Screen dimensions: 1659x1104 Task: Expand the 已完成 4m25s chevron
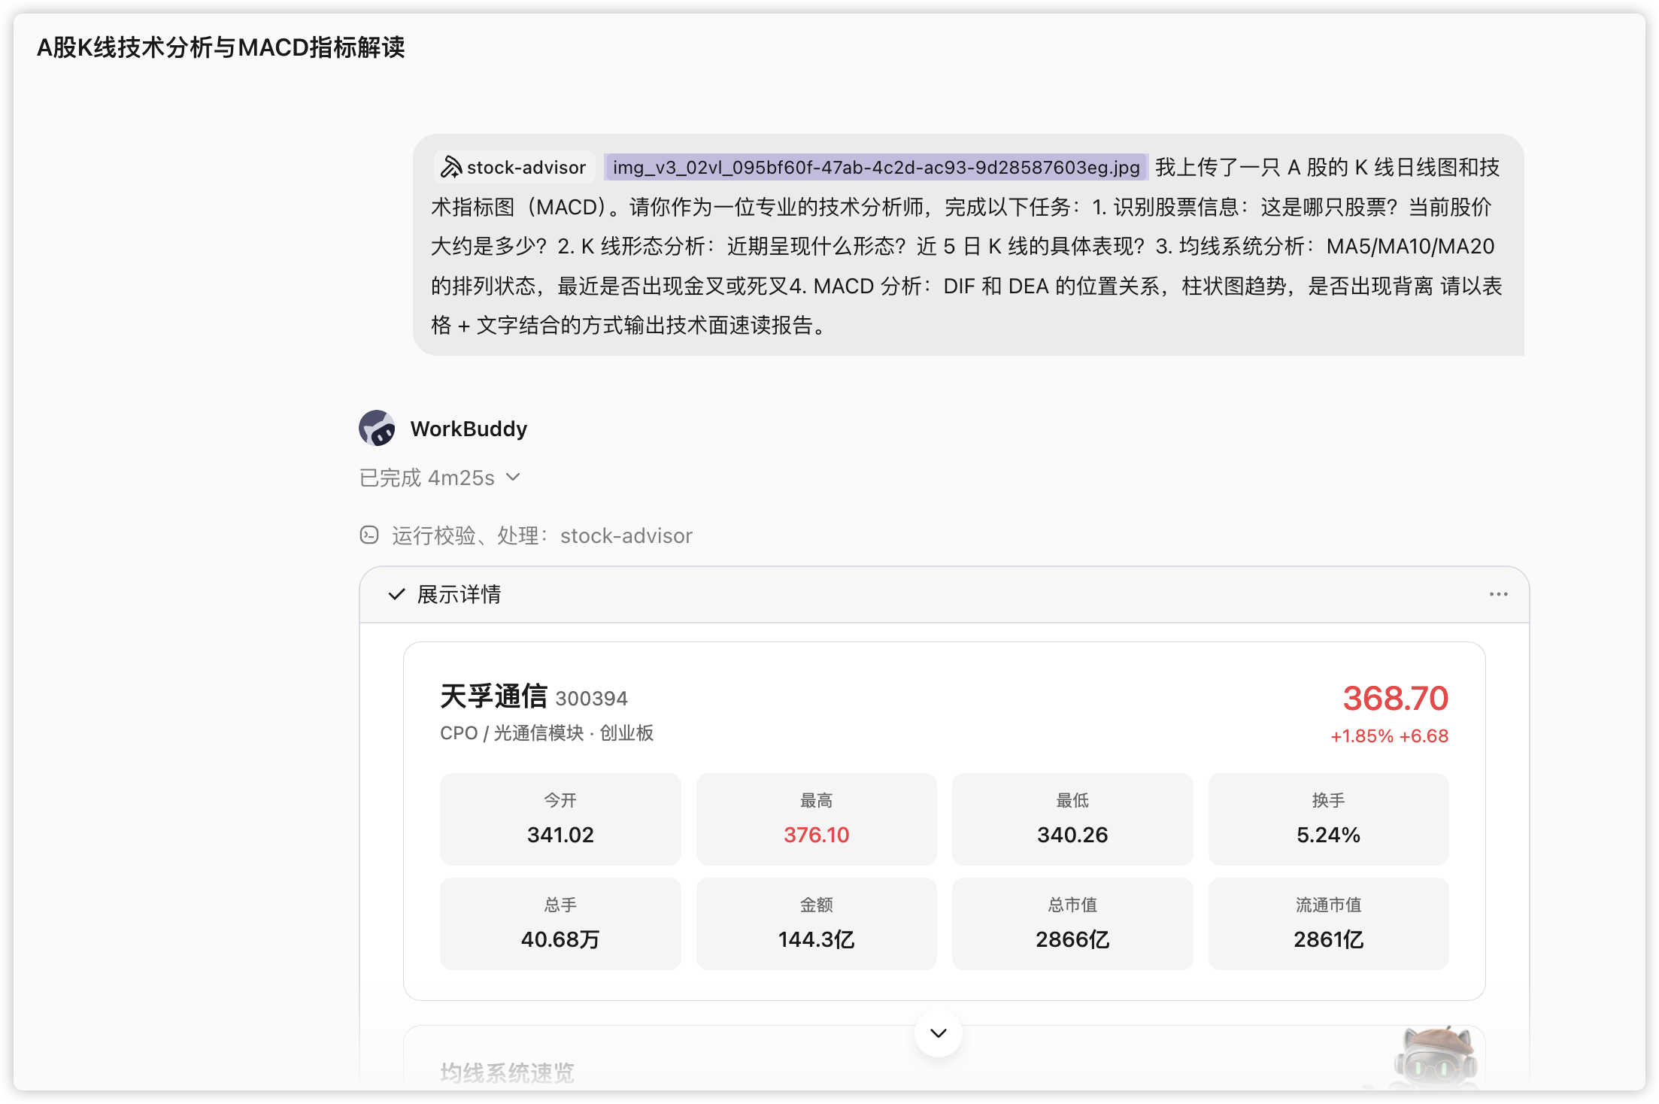pyautogui.click(x=513, y=478)
